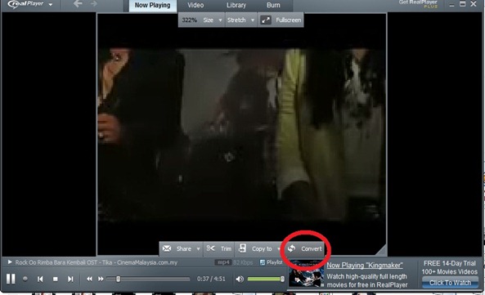Skip to previous track
Viewport: 485px width, 295px height.
click(40, 279)
